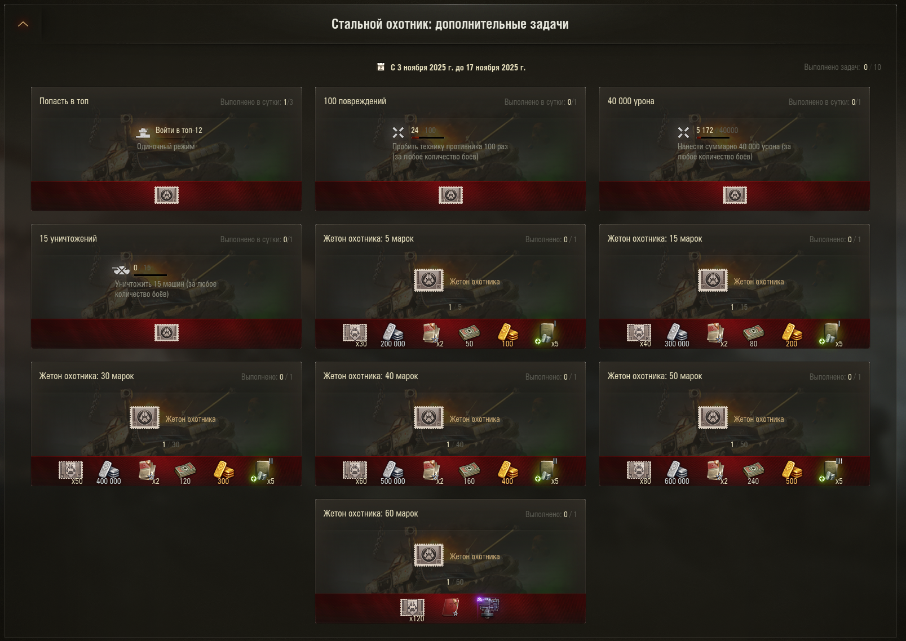The height and width of the screenshot is (641, 906).
Task: Click the hunter token reward in 'Попасть в топ'
Action: (166, 195)
